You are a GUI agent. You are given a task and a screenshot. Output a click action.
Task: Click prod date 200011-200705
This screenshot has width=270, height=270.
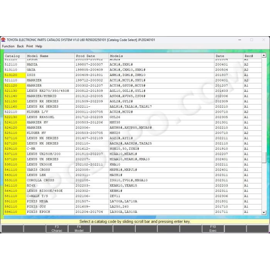(x=89, y=112)
